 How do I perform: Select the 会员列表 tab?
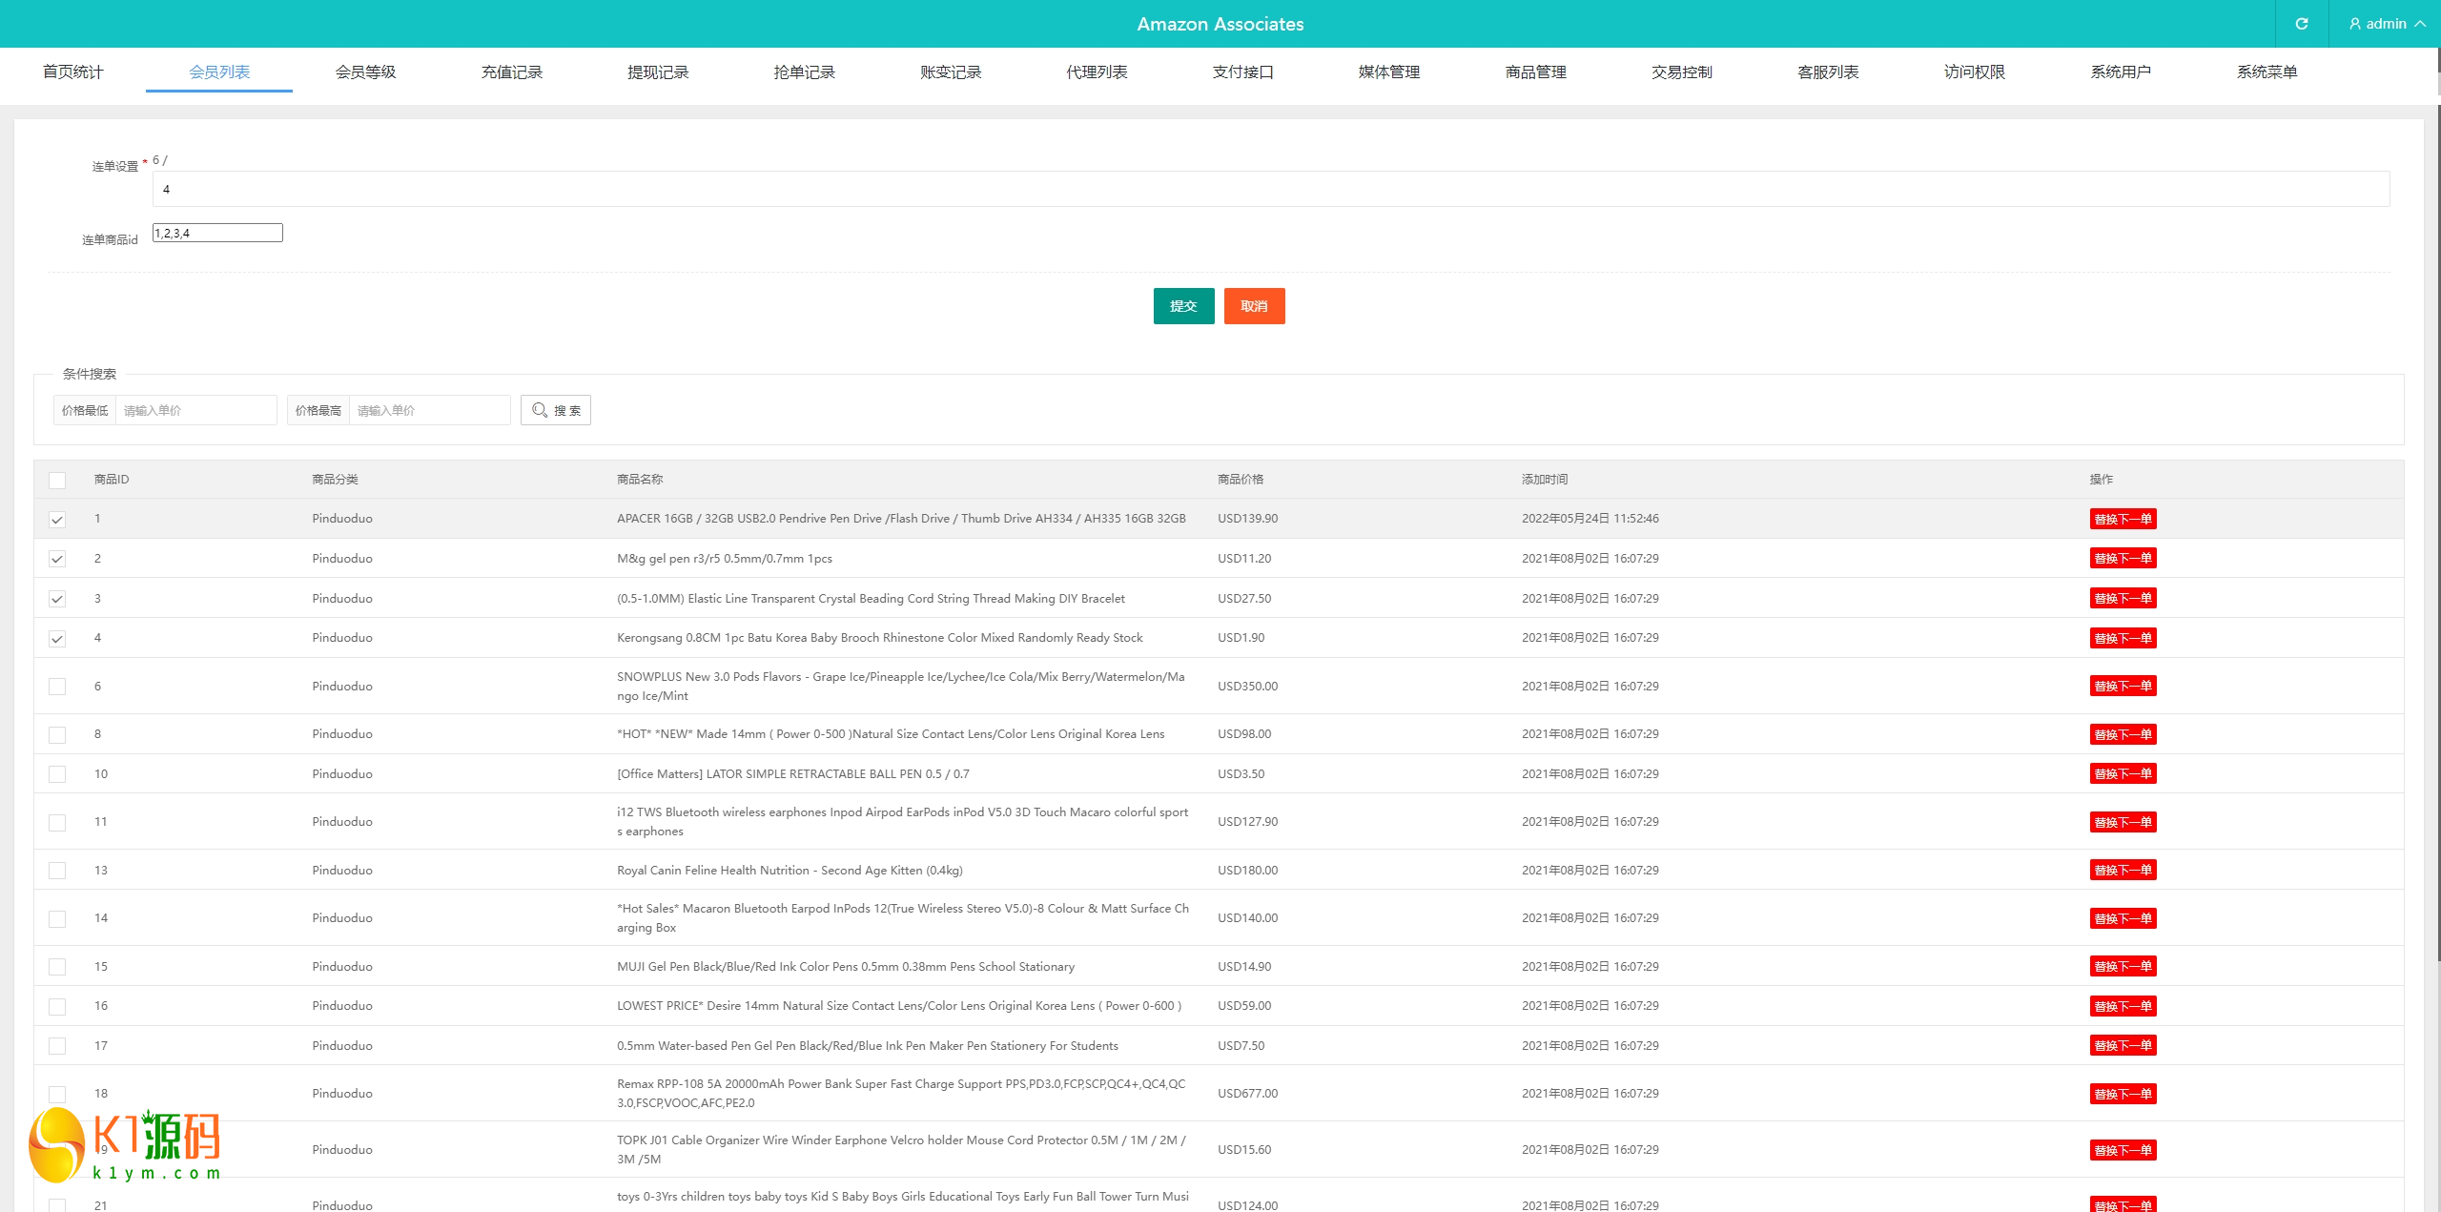click(219, 71)
